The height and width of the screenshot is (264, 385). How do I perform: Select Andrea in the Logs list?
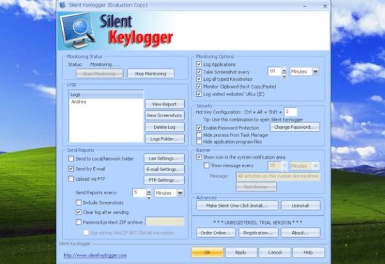pos(79,102)
